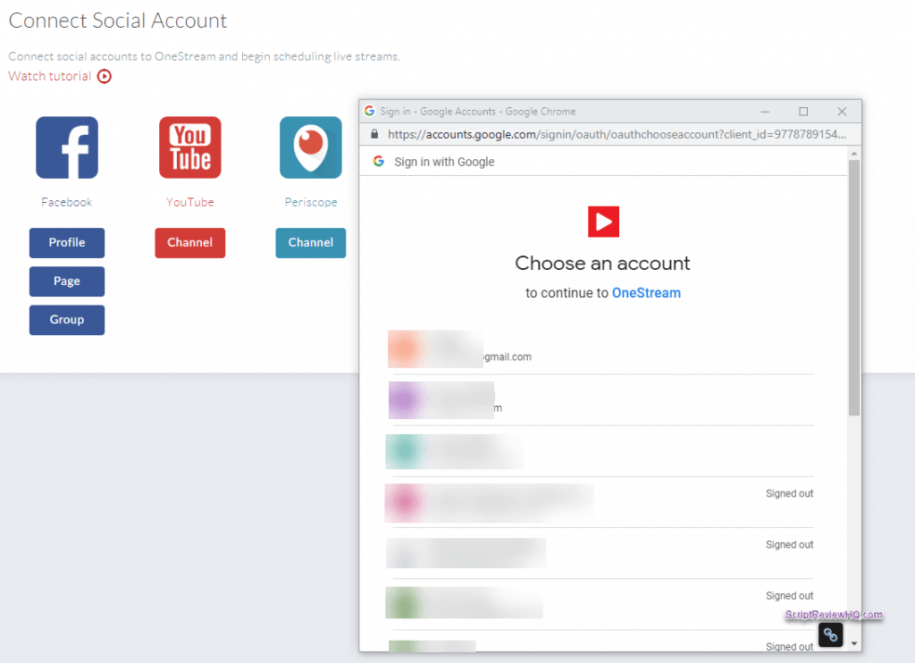Image resolution: width=915 pixels, height=663 pixels.
Task: Click the popup scrollbar up arrow
Action: point(854,154)
